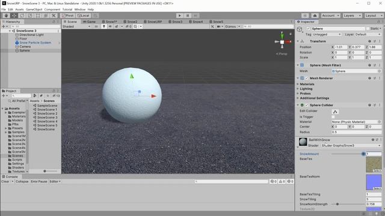Select Directional Light in Hierarchy
Viewport: 385px width, 216px height.
point(31,35)
